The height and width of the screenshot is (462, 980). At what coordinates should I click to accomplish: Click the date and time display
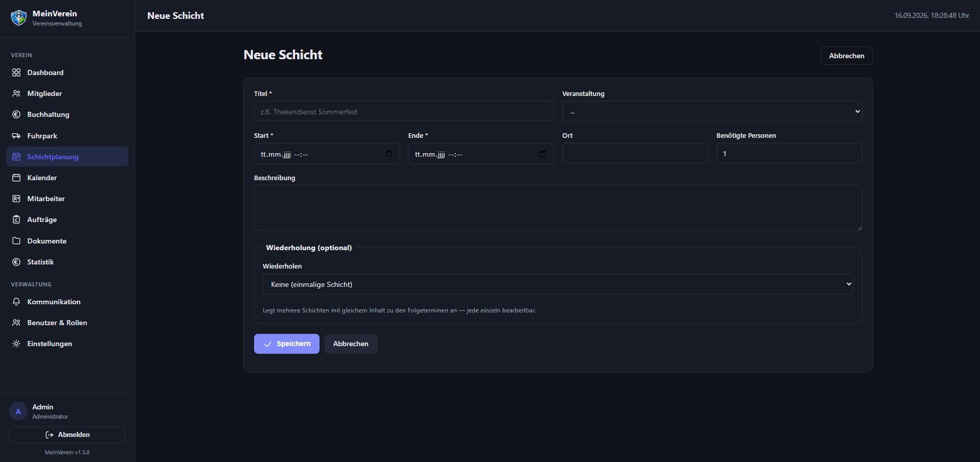pyautogui.click(x=931, y=15)
